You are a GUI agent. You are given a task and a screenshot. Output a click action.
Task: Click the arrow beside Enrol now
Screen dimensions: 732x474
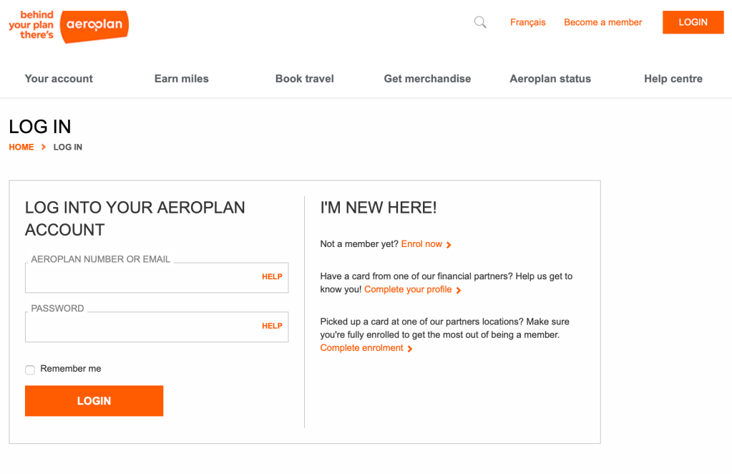(x=449, y=245)
